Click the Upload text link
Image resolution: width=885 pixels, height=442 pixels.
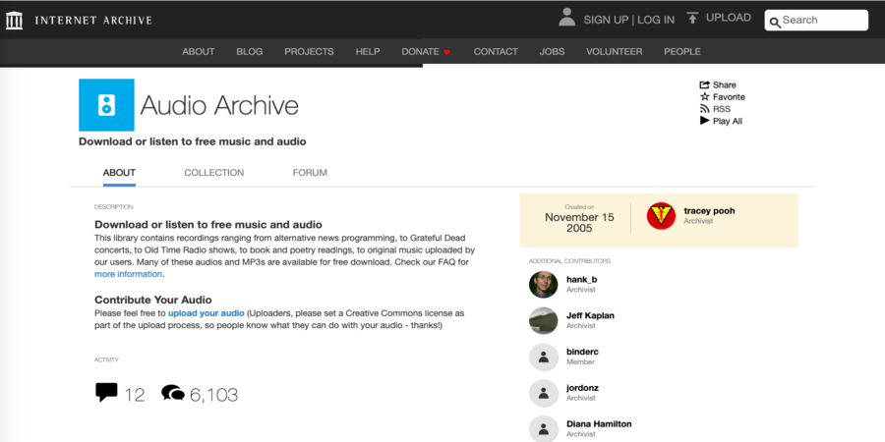[729, 18]
